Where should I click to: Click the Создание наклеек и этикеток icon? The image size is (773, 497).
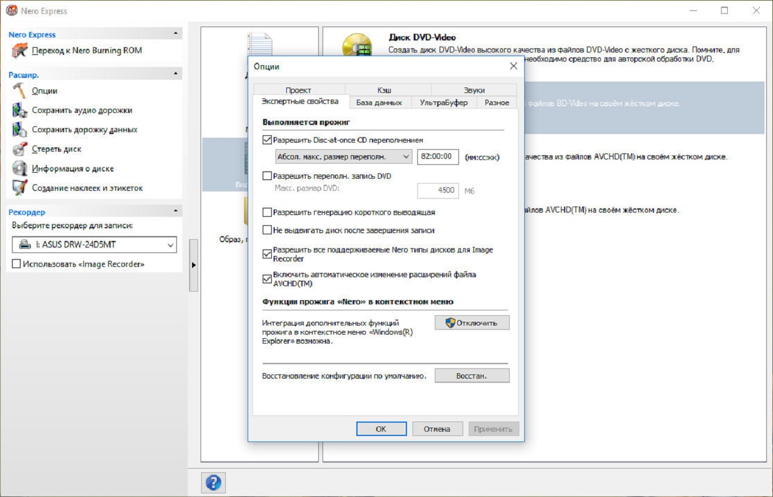[x=20, y=188]
